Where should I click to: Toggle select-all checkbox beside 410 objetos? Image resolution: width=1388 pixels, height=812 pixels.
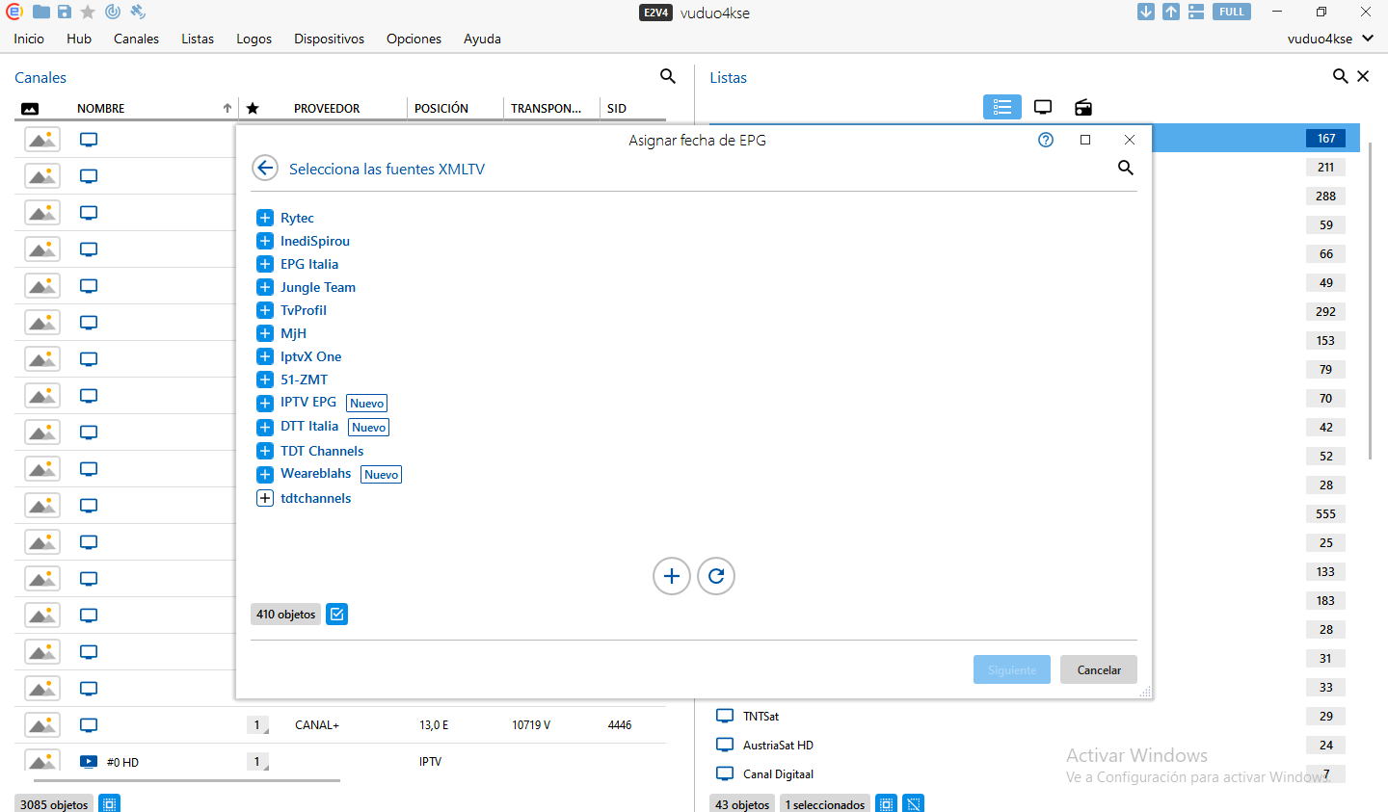tap(336, 614)
